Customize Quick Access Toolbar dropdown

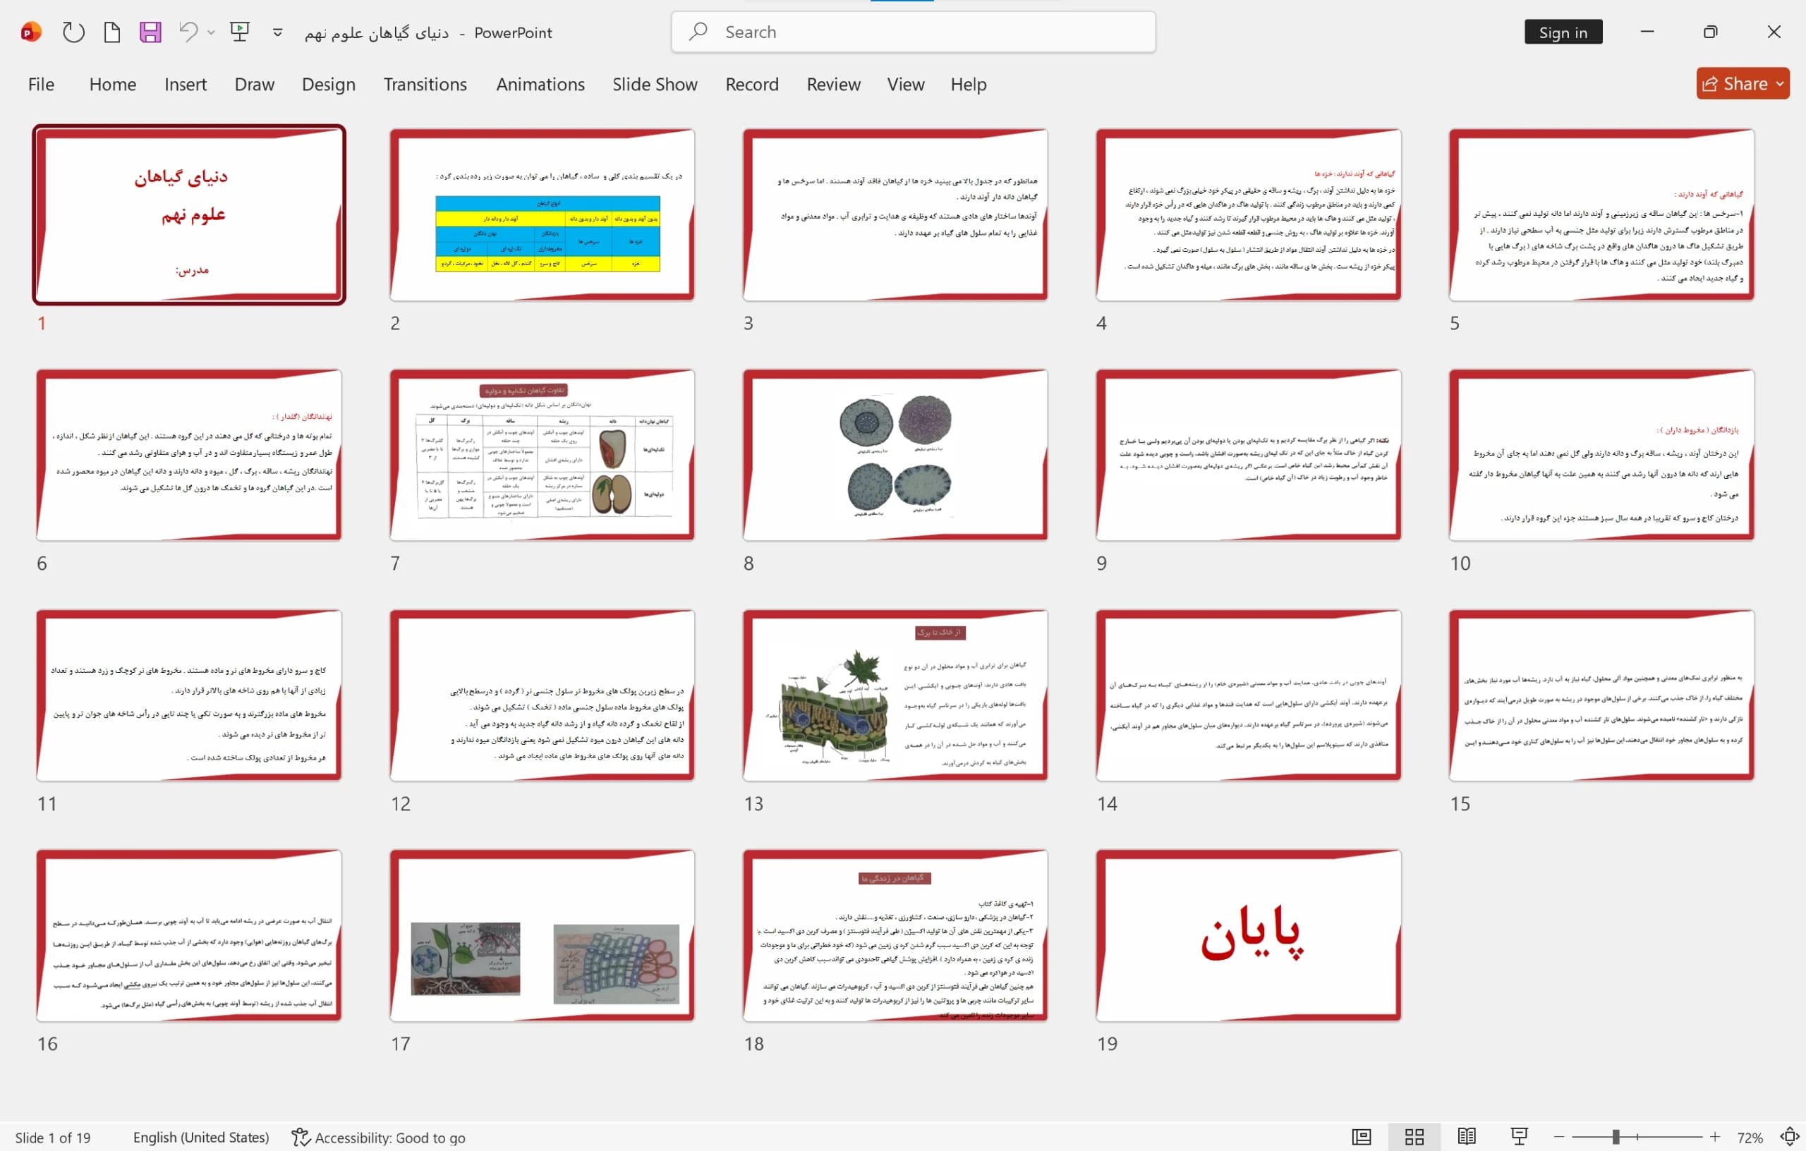coord(277,32)
